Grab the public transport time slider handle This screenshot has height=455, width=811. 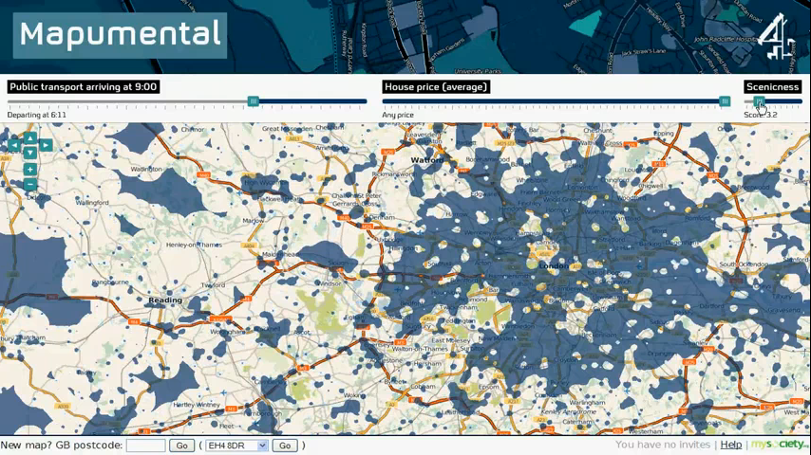(x=253, y=101)
